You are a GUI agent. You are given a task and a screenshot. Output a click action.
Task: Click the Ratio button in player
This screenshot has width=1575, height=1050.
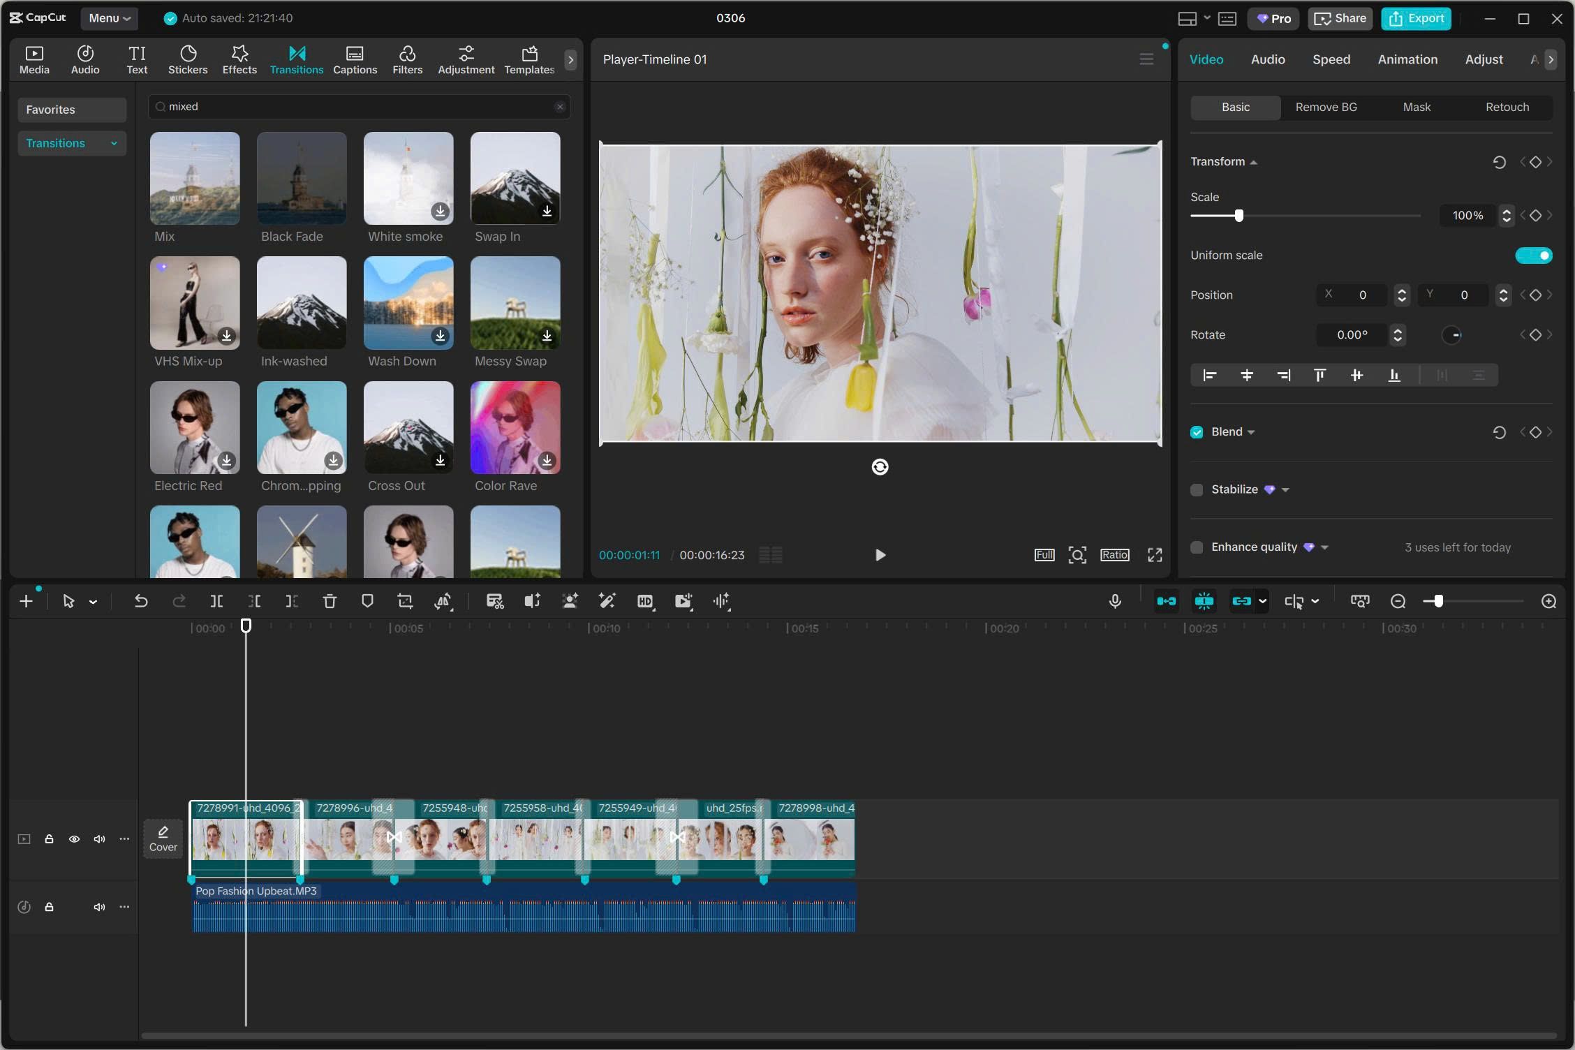(1114, 555)
